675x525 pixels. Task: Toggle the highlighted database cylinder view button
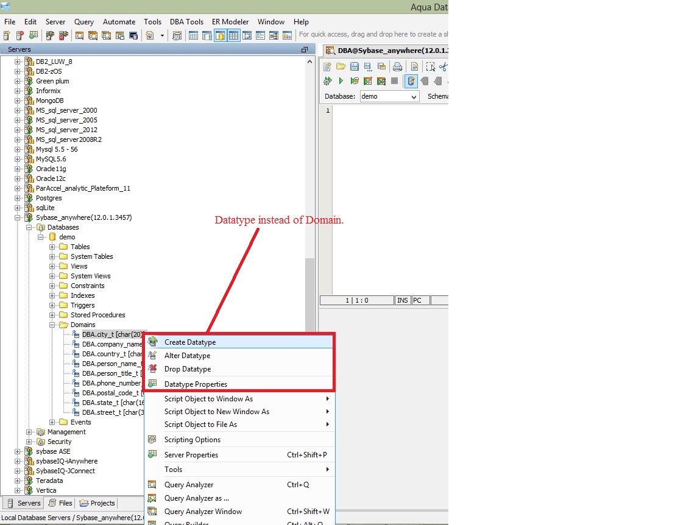pos(220,36)
